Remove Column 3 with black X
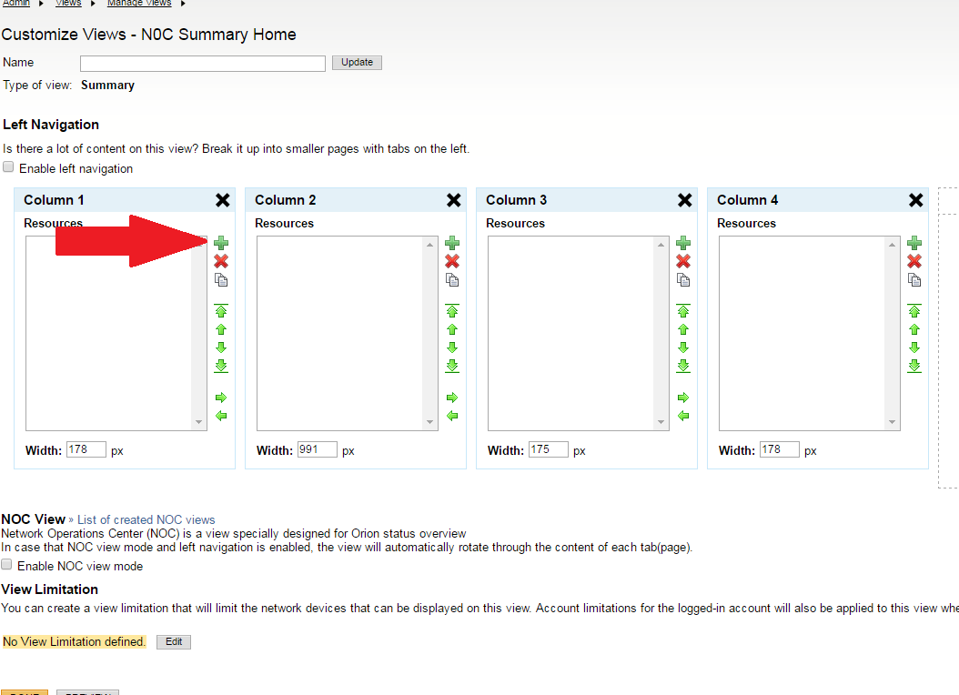The width and height of the screenshot is (959, 695). (x=685, y=200)
